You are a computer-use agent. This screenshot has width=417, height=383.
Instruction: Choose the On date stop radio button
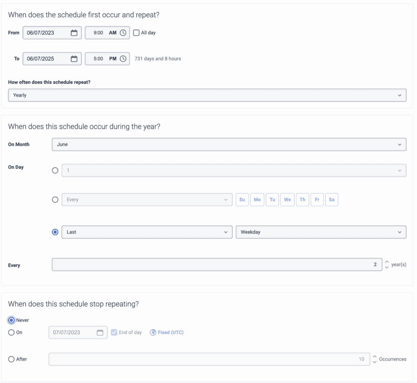point(11,332)
